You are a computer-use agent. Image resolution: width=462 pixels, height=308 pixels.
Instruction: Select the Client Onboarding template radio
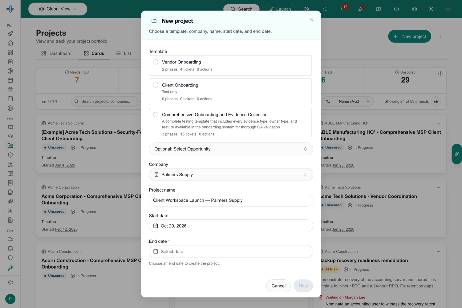[156, 85]
